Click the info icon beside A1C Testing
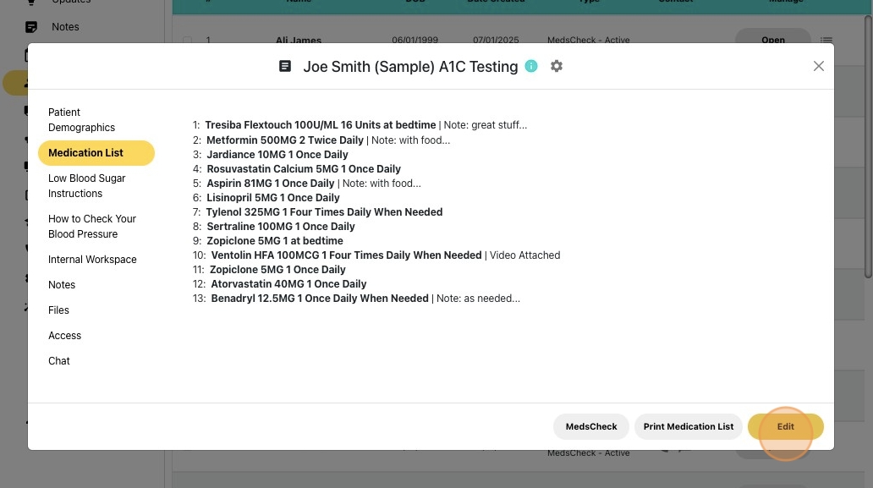The width and height of the screenshot is (873, 488). coord(531,66)
